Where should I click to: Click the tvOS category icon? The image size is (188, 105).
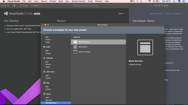44,47
